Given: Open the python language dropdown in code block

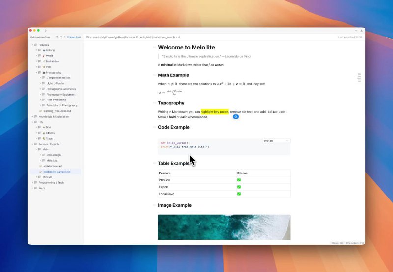Looking at the screenshot, I should pos(276,141).
